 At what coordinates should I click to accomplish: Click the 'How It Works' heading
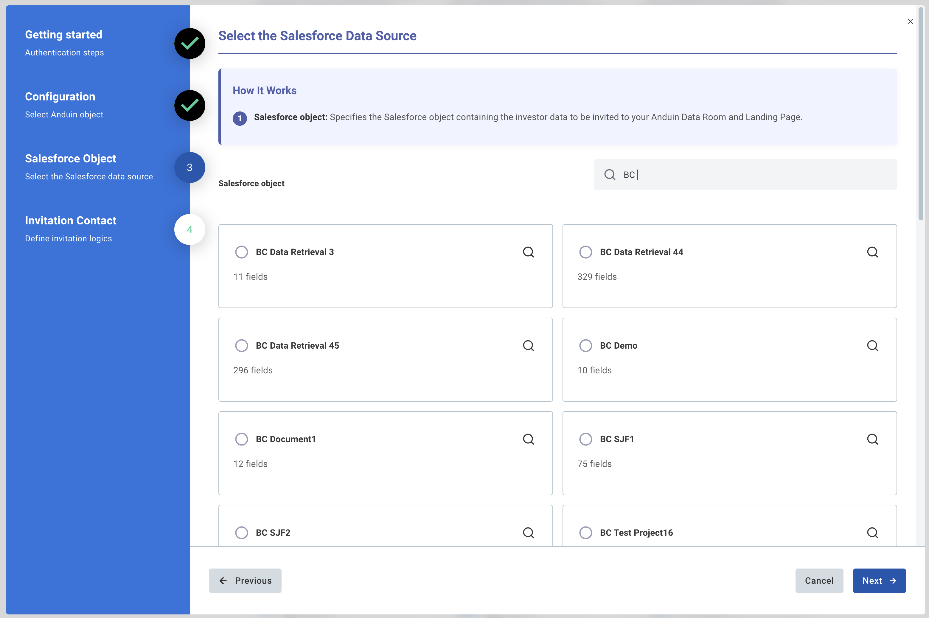(x=264, y=90)
